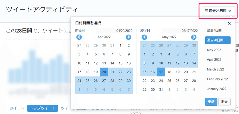The image size is (239, 114).
Task: Click the 更新 update button
Action: pos(211,102)
